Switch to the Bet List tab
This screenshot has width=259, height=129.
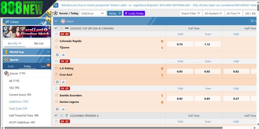(39, 43)
